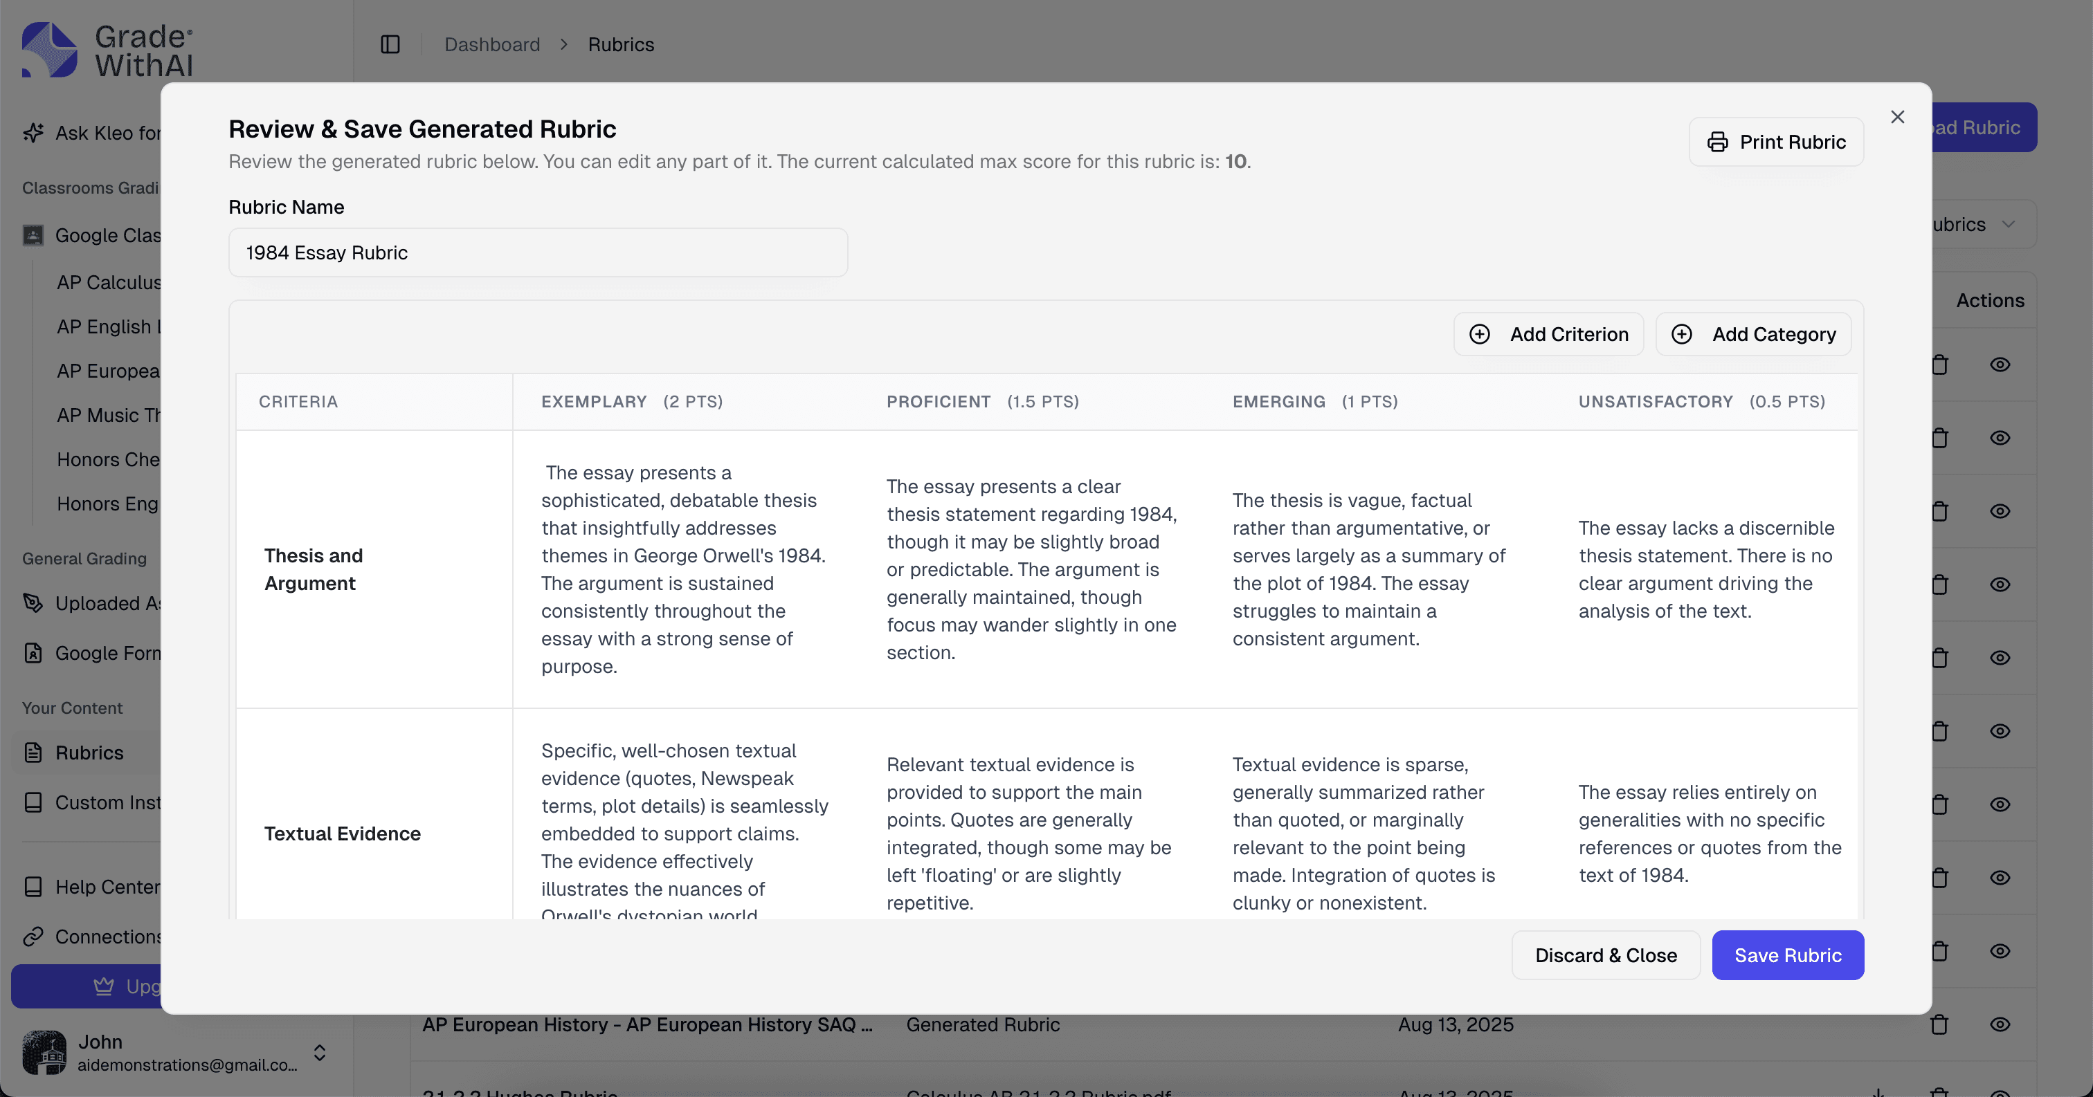The height and width of the screenshot is (1097, 2093).
Task: Preview the first rubric with the eye icon
Action: point(2000,365)
